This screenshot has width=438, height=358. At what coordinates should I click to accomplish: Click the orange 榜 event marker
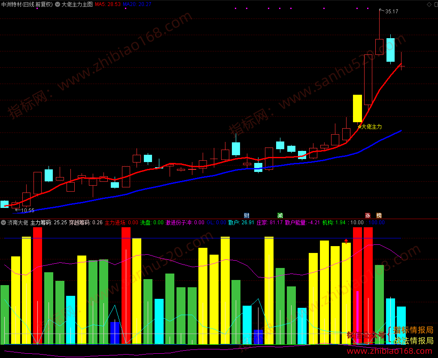(x=379, y=216)
